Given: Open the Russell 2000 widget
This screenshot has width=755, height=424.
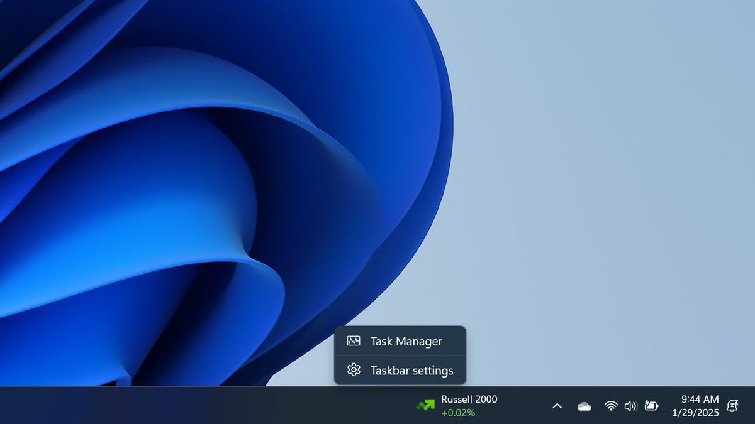Looking at the screenshot, I should pos(468,399).
